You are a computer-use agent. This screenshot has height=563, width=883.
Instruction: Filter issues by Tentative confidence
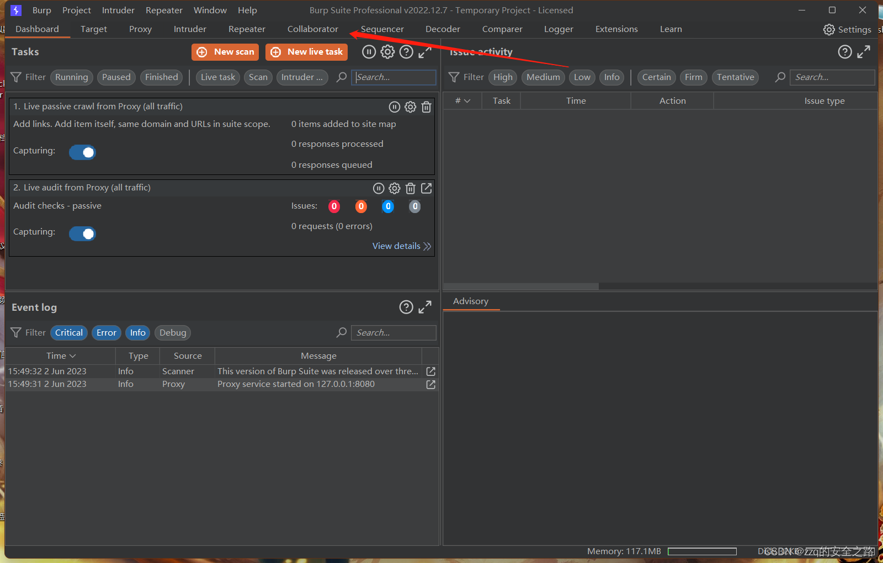pos(736,77)
